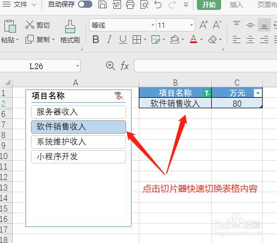The height and width of the screenshot is (243, 277).
Task: Open filter dropdown on 万元 header
Action: [258, 93]
